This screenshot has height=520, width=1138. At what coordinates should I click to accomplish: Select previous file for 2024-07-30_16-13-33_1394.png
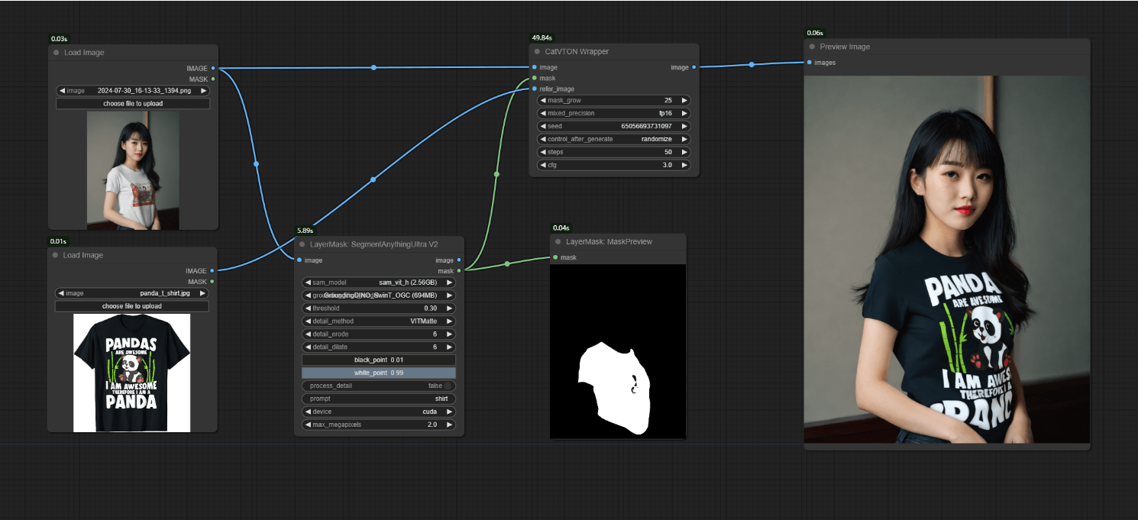point(62,91)
